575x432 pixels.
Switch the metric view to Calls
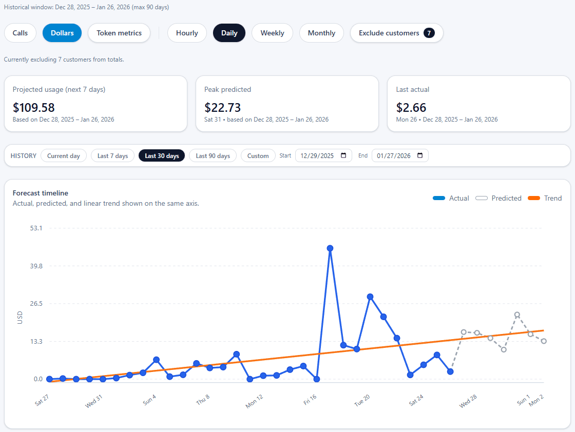point(20,32)
